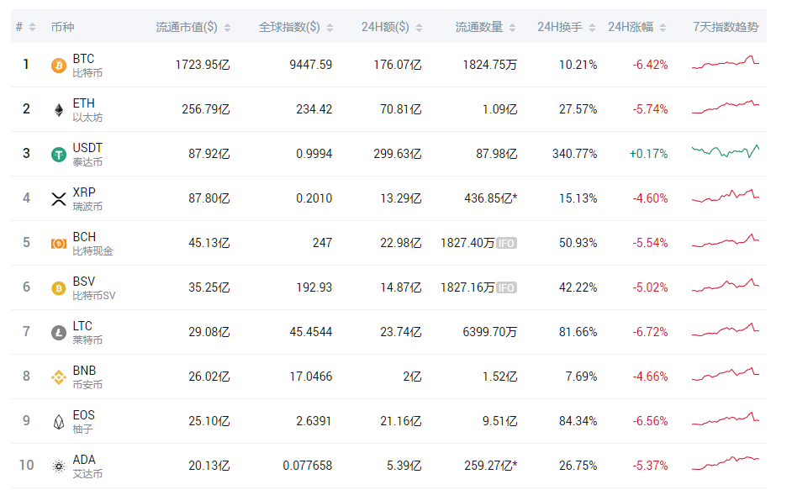Click the Bitcoin Cash BCH icon

(59, 244)
